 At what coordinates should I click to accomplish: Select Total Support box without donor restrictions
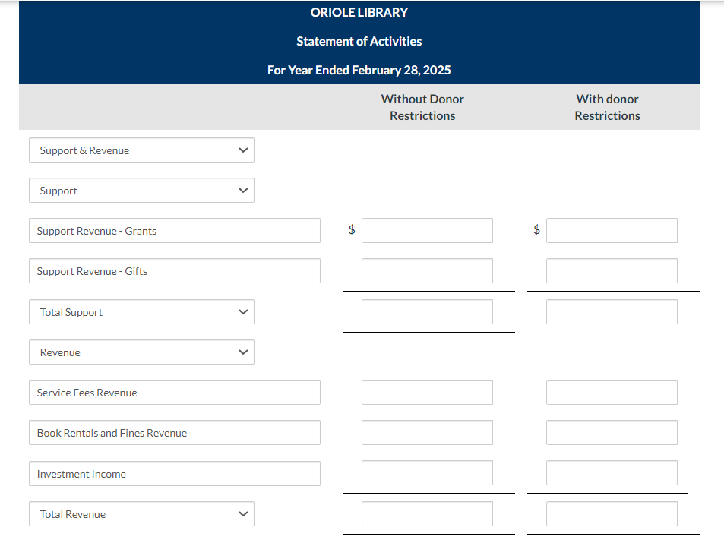tap(427, 312)
